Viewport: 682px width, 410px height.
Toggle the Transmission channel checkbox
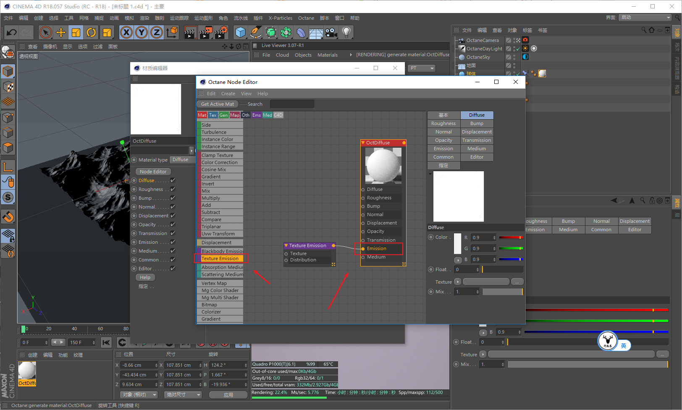[173, 233]
